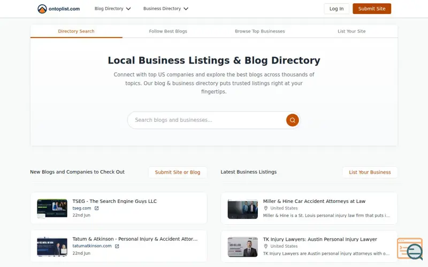Switch to List Your Site tab
Viewport: 428px width, 267px height.
[351, 31]
